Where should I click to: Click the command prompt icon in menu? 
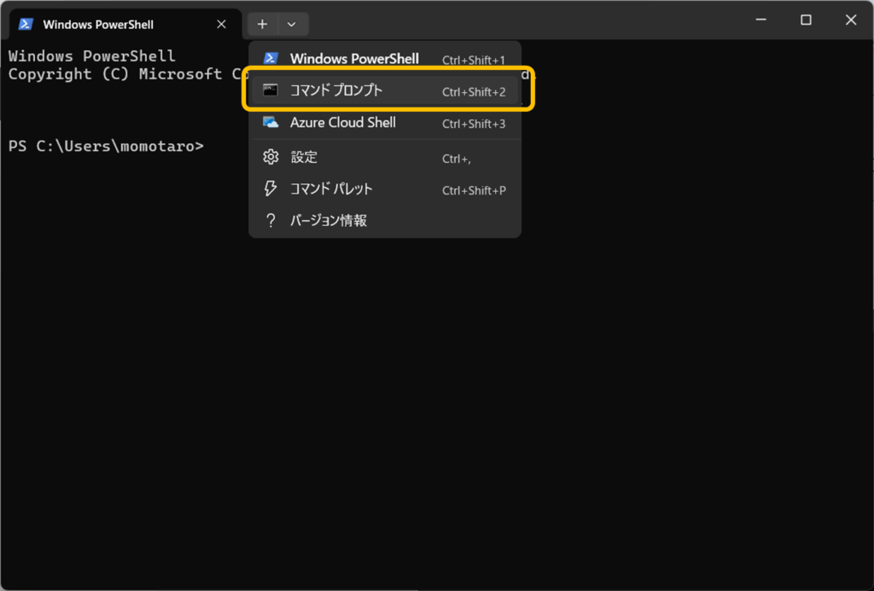[271, 90]
